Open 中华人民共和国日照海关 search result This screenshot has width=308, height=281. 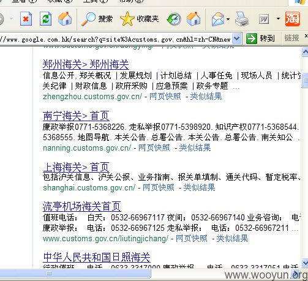click(x=97, y=258)
